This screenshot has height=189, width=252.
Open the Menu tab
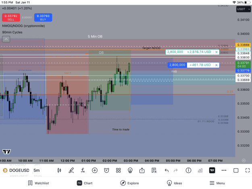(x=217, y=183)
